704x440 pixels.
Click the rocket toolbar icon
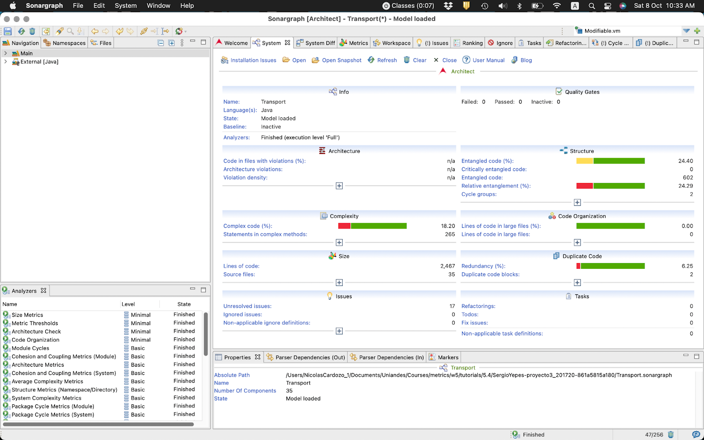click(x=59, y=31)
